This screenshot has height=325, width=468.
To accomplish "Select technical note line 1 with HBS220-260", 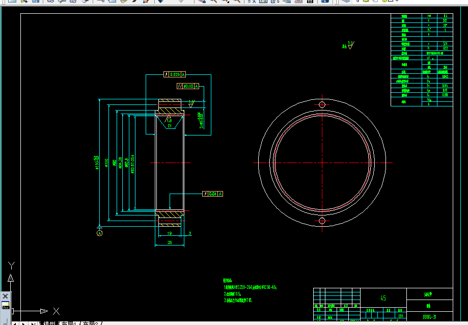I will 250,287.
